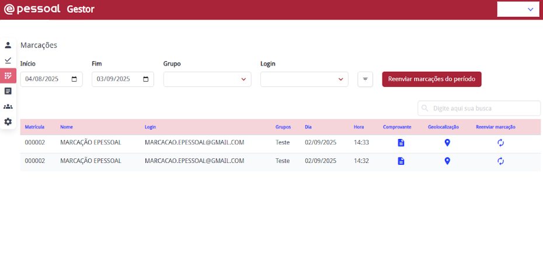Click resend icon for the 14:33 entry
This screenshot has height=275, width=543.
click(x=500, y=142)
